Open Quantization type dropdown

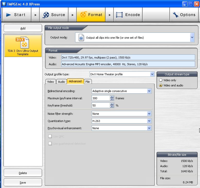click(x=149, y=121)
